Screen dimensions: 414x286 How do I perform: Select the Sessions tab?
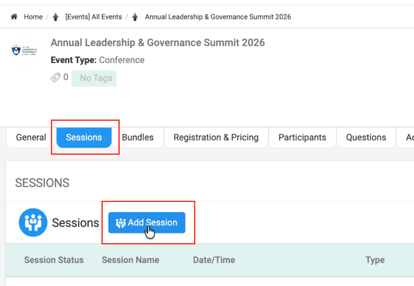[84, 138]
